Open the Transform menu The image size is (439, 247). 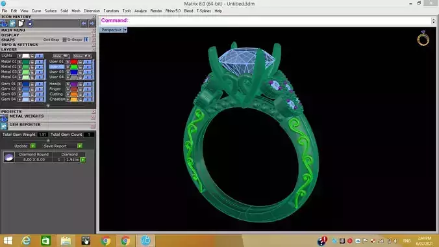[111, 11]
